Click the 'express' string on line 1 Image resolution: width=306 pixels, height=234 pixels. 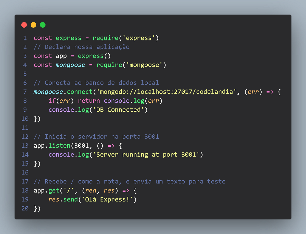pos(139,38)
